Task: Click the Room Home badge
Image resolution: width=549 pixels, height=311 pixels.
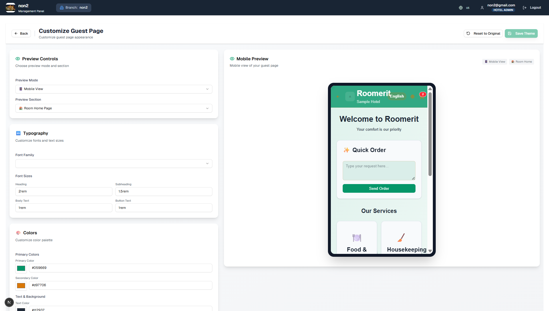Action: (x=522, y=62)
